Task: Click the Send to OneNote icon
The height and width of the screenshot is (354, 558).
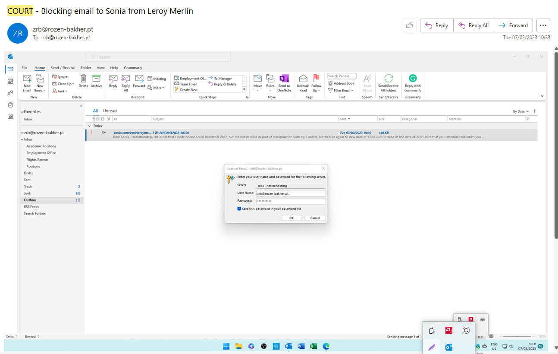Action: (284, 83)
